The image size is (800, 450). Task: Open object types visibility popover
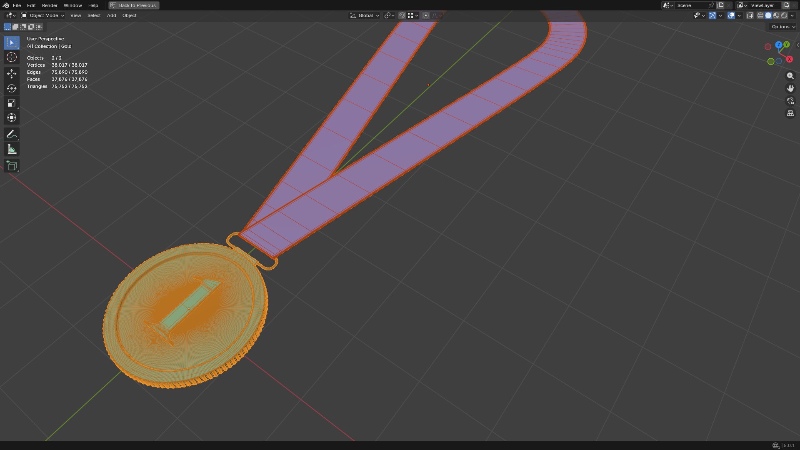(x=699, y=15)
